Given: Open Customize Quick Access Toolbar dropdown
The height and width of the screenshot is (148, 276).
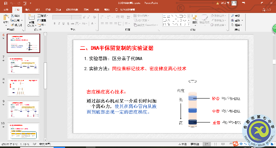Looking at the screenshot, I should click(30, 3).
